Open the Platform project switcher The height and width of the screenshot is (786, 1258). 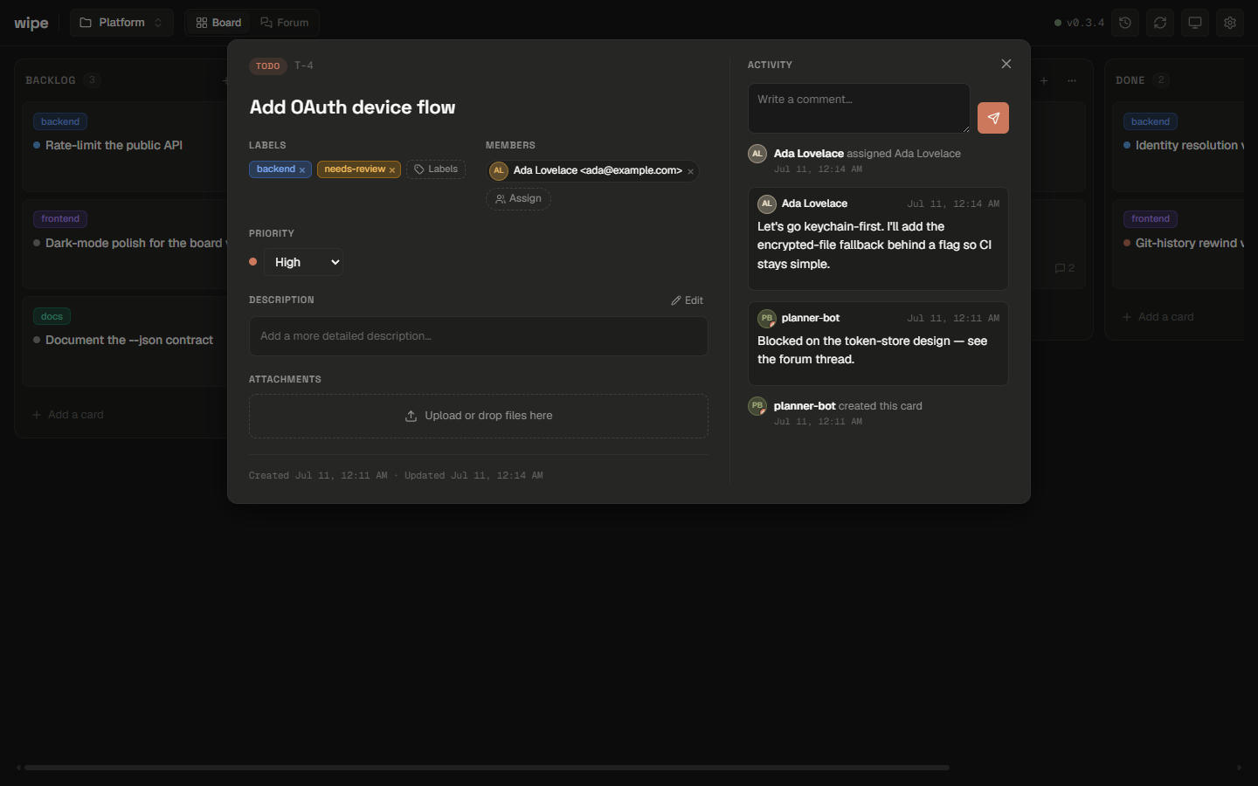click(121, 23)
